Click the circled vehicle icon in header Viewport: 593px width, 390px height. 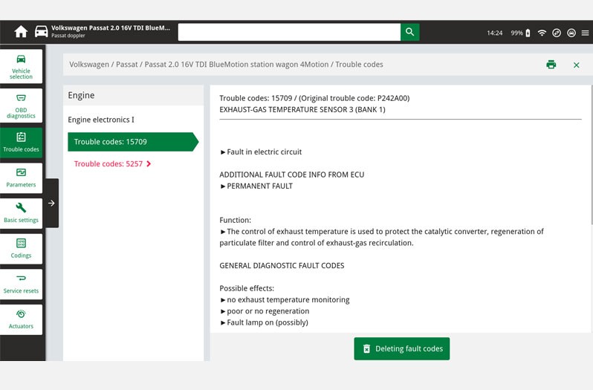[x=571, y=33]
